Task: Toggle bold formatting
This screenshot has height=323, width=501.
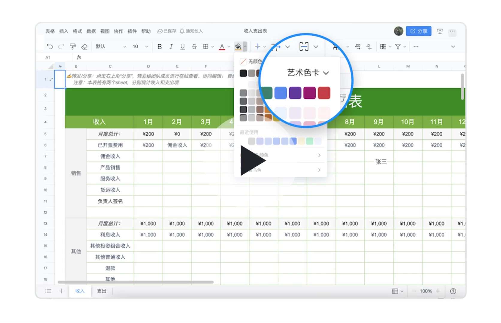Action: 159,46
